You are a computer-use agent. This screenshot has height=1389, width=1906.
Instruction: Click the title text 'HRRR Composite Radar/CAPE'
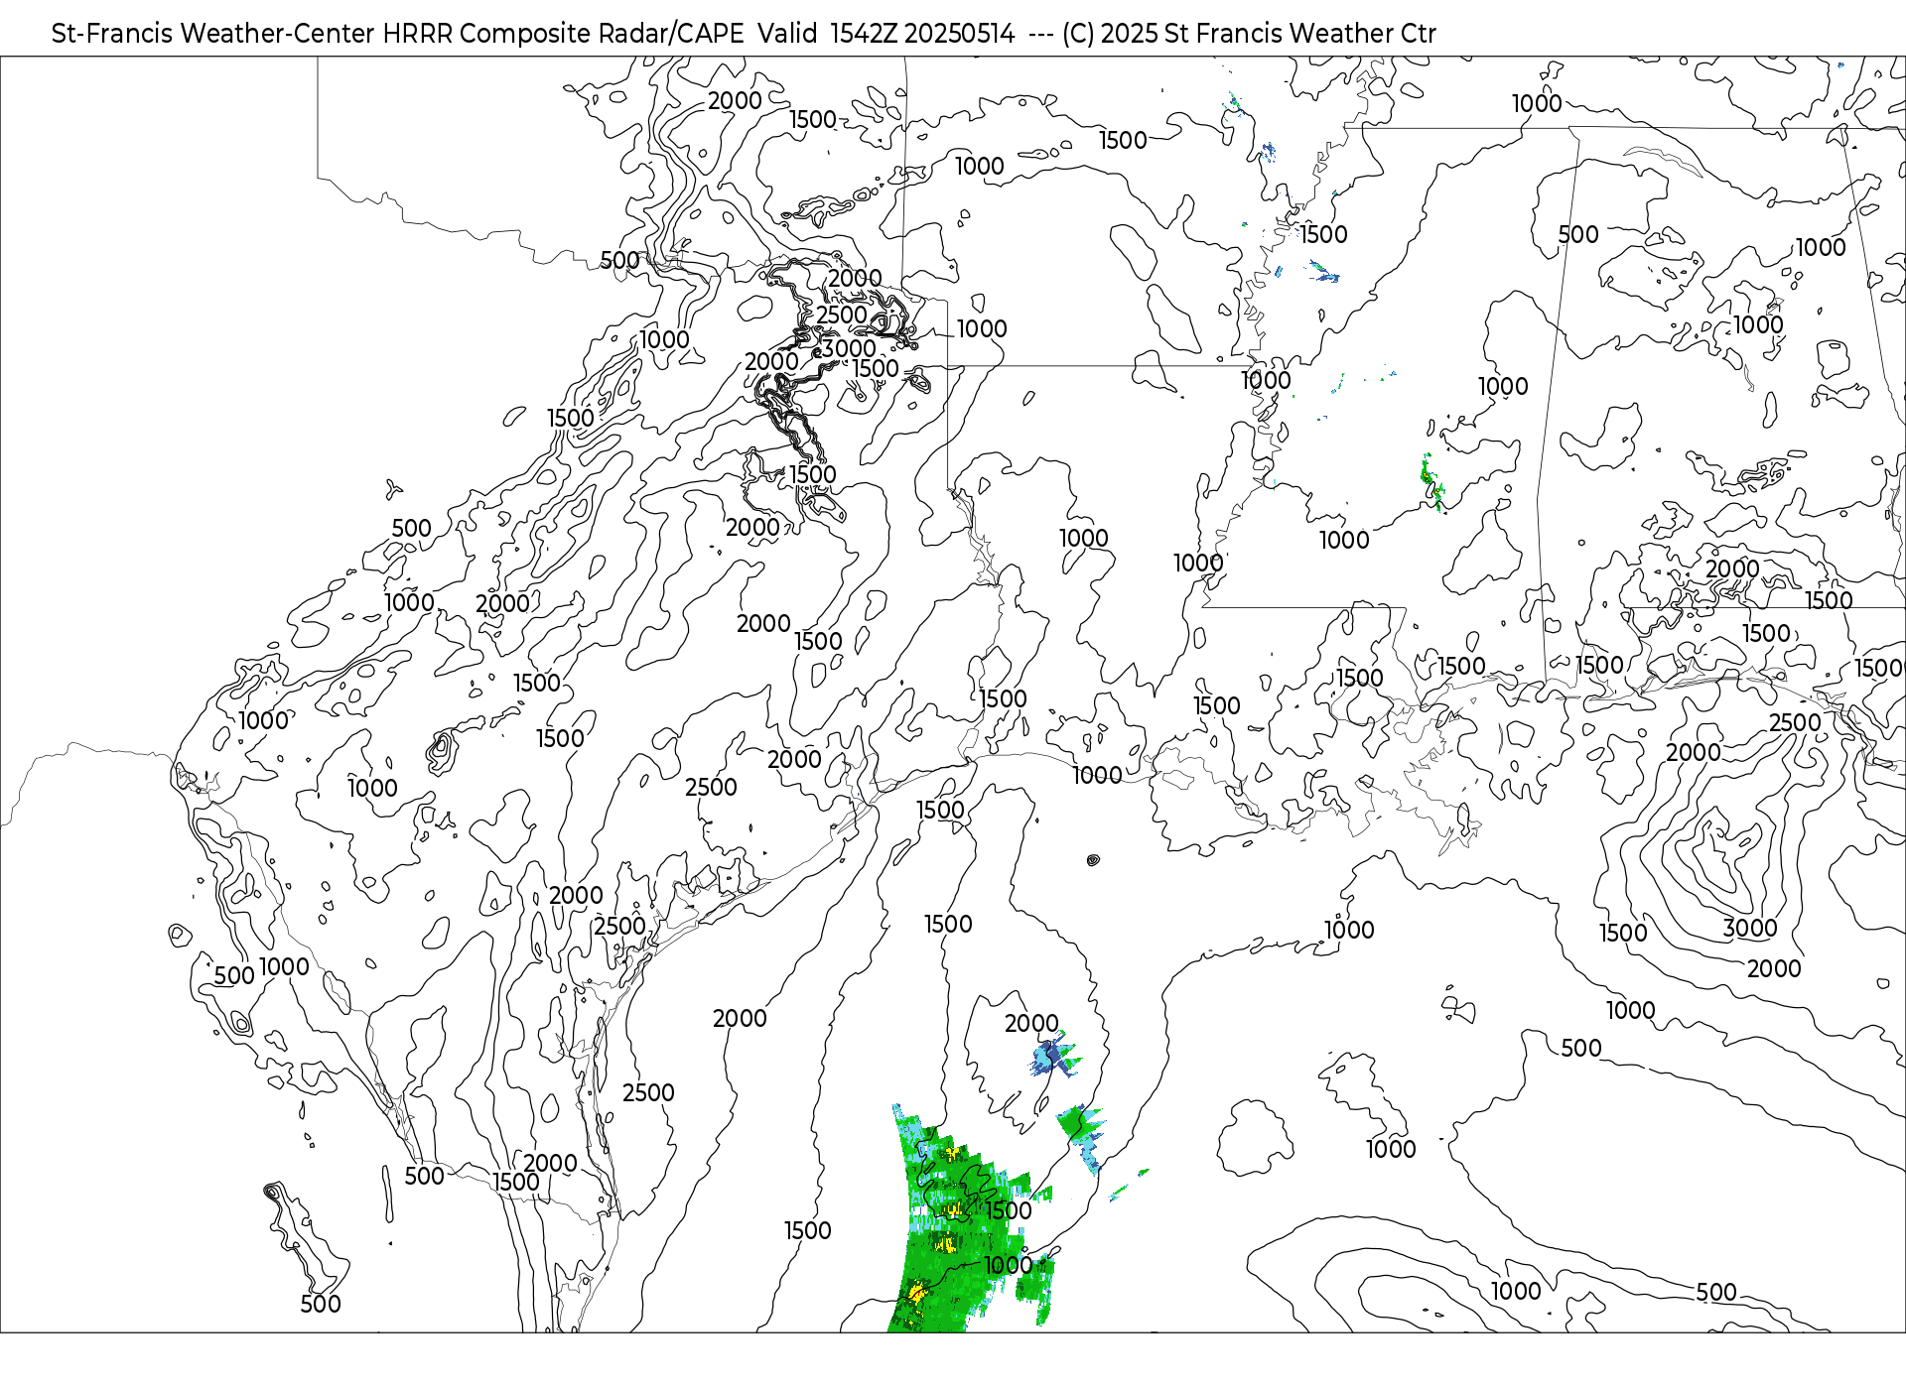[x=563, y=34]
